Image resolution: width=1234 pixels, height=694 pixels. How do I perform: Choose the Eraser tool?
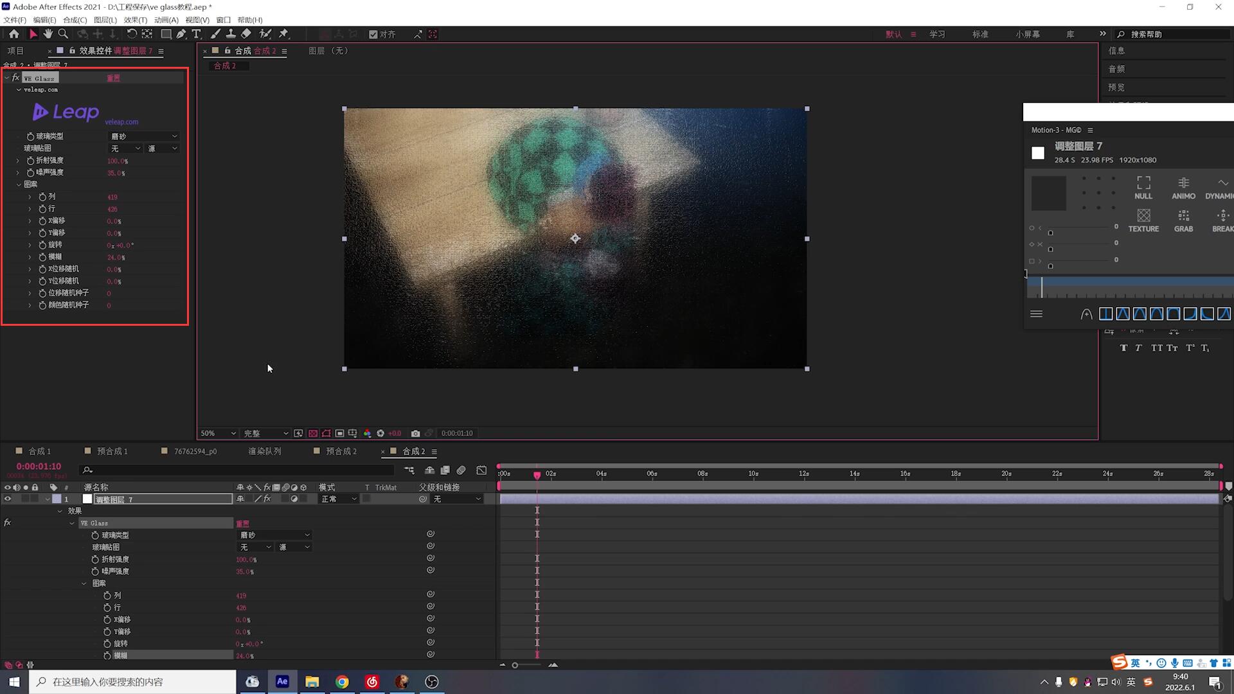coord(246,34)
